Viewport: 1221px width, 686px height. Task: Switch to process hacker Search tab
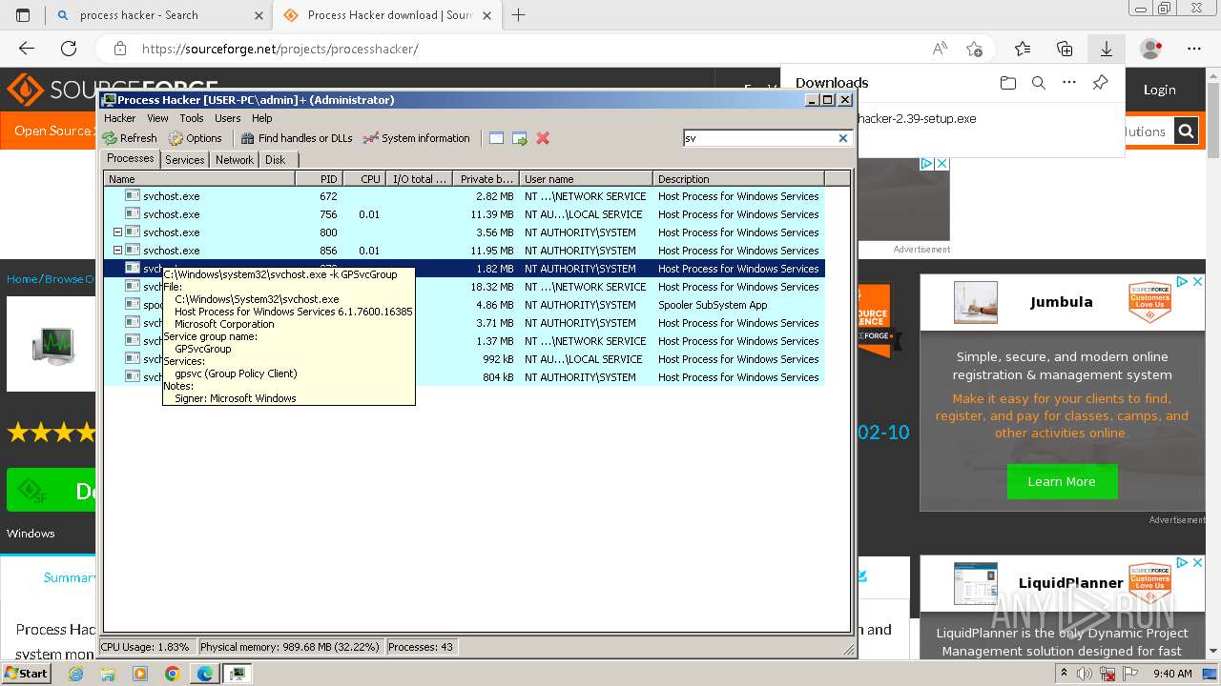point(157,15)
